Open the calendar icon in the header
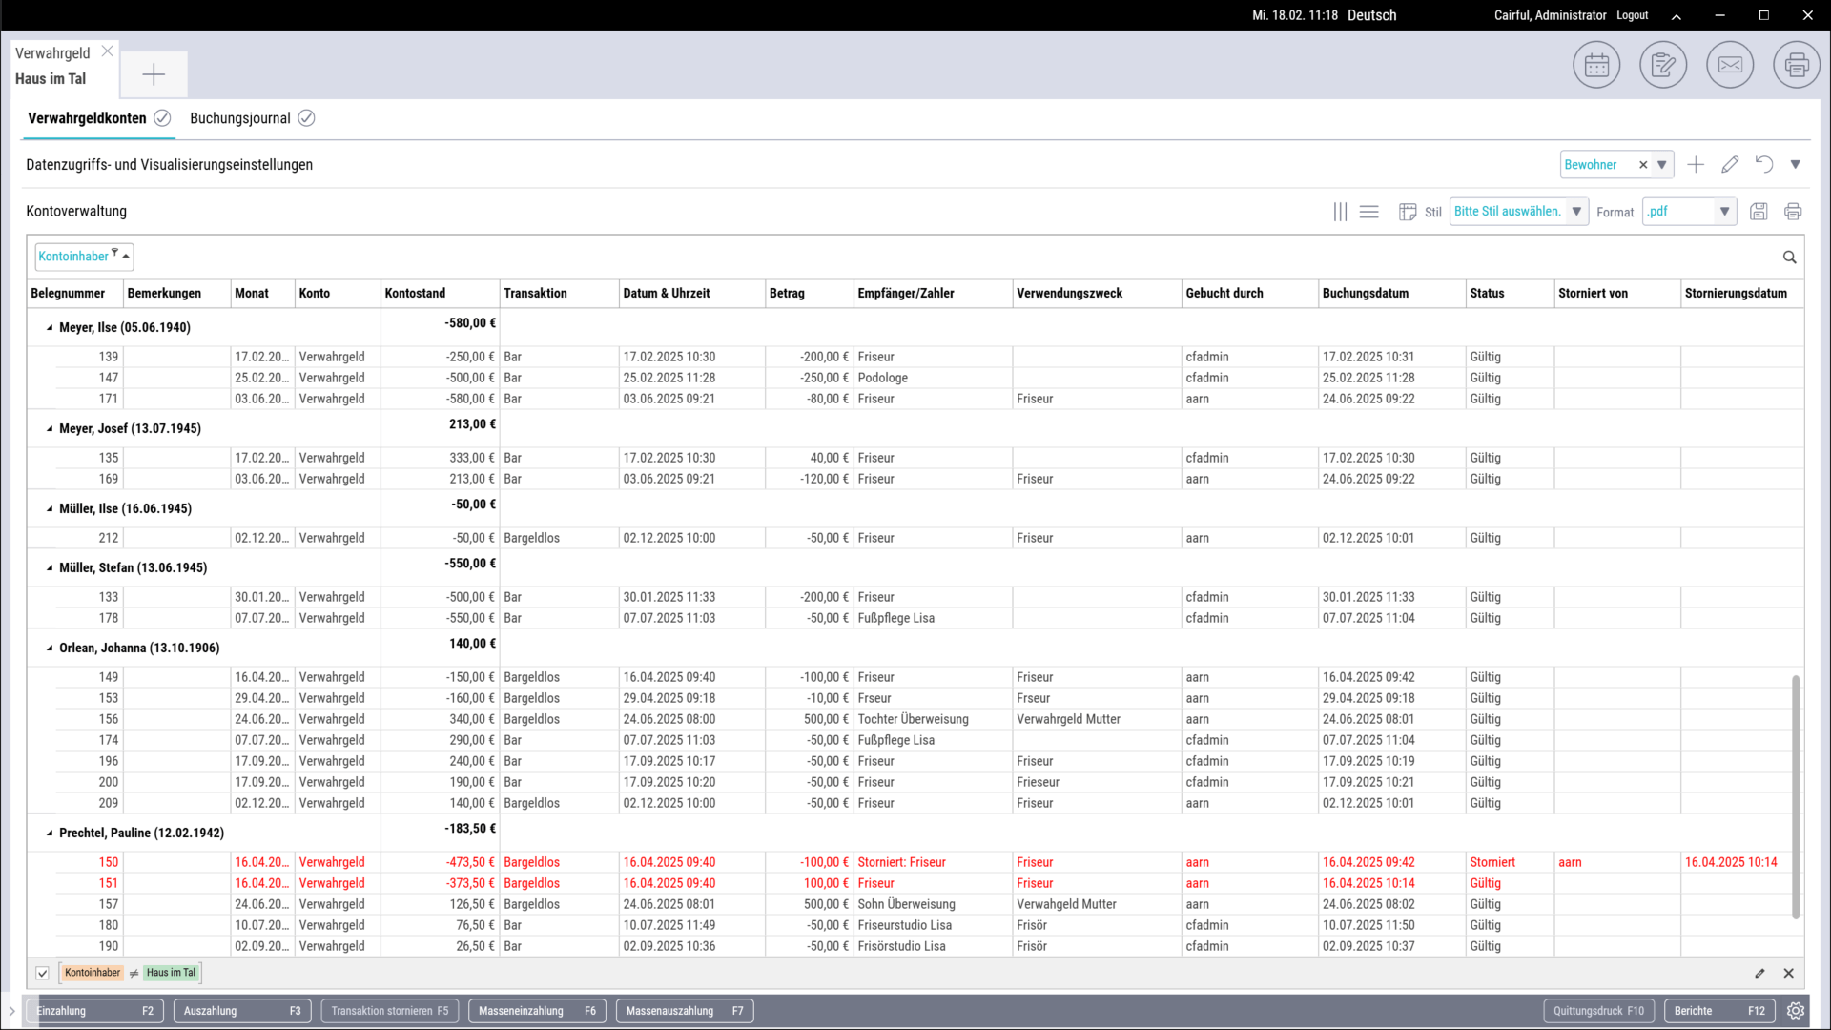 pos(1596,66)
